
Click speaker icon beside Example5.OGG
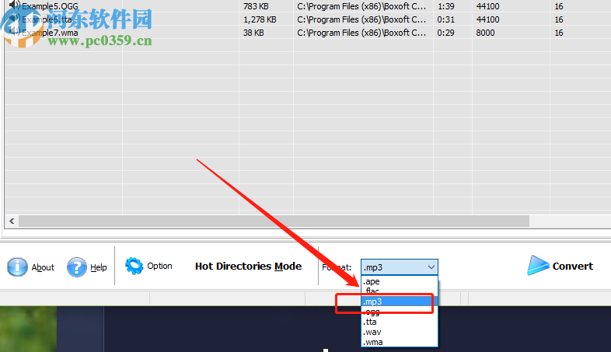click(x=15, y=5)
